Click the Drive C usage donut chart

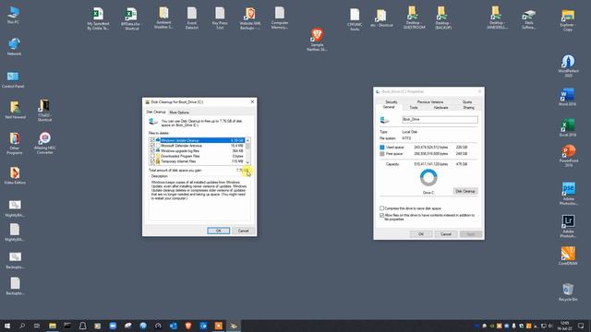click(428, 178)
